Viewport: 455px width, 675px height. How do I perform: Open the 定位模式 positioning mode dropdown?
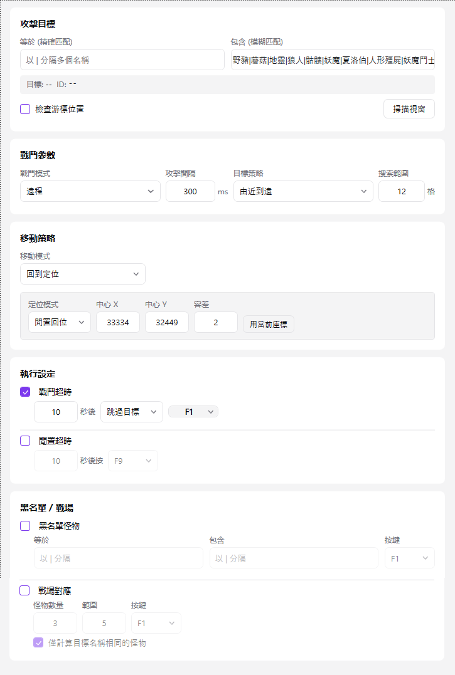click(59, 321)
